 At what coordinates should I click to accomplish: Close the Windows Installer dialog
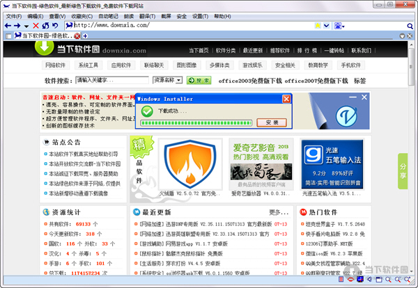(x=286, y=99)
